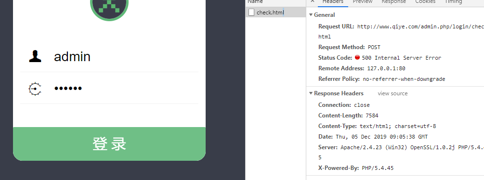Viewport: 484px width, 180px height.
Task: Select the check.html request row
Action: 275,13
